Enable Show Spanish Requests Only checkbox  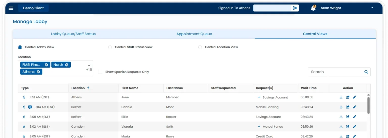[100, 72]
